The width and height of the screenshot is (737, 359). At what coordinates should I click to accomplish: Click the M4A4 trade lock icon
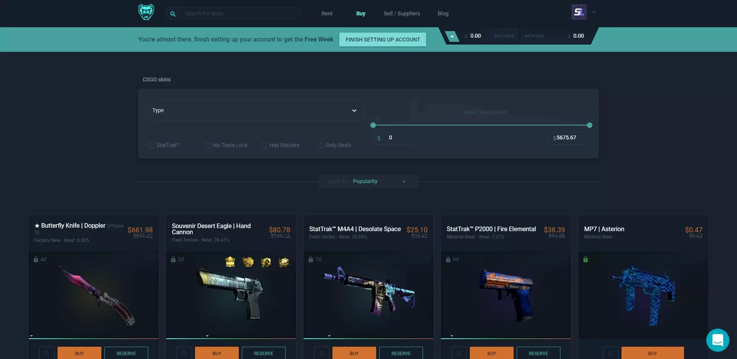pos(311,260)
